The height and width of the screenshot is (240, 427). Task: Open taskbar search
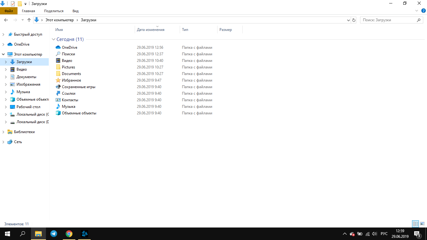pos(23,233)
